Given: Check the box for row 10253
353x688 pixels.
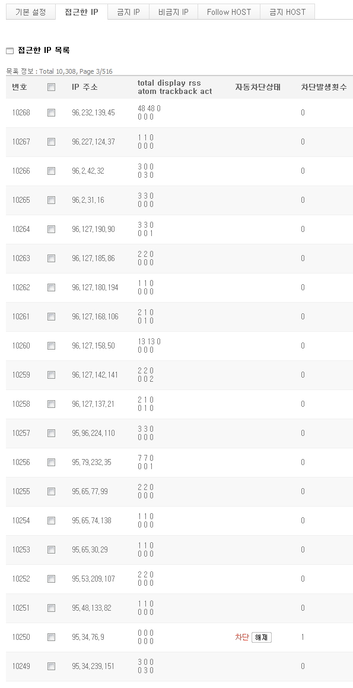Looking at the screenshot, I should (51, 550).
